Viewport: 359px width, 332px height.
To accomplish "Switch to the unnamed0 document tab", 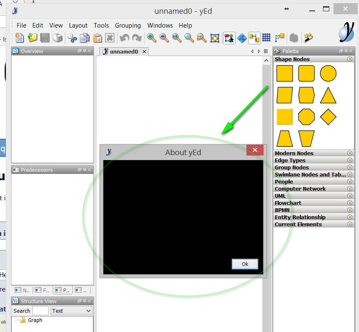I will tap(124, 52).
